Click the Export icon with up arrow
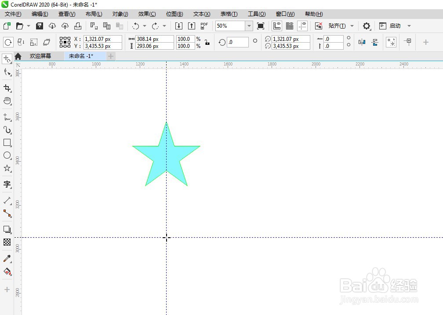Screen dimensions: 443x315 (192, 26)
